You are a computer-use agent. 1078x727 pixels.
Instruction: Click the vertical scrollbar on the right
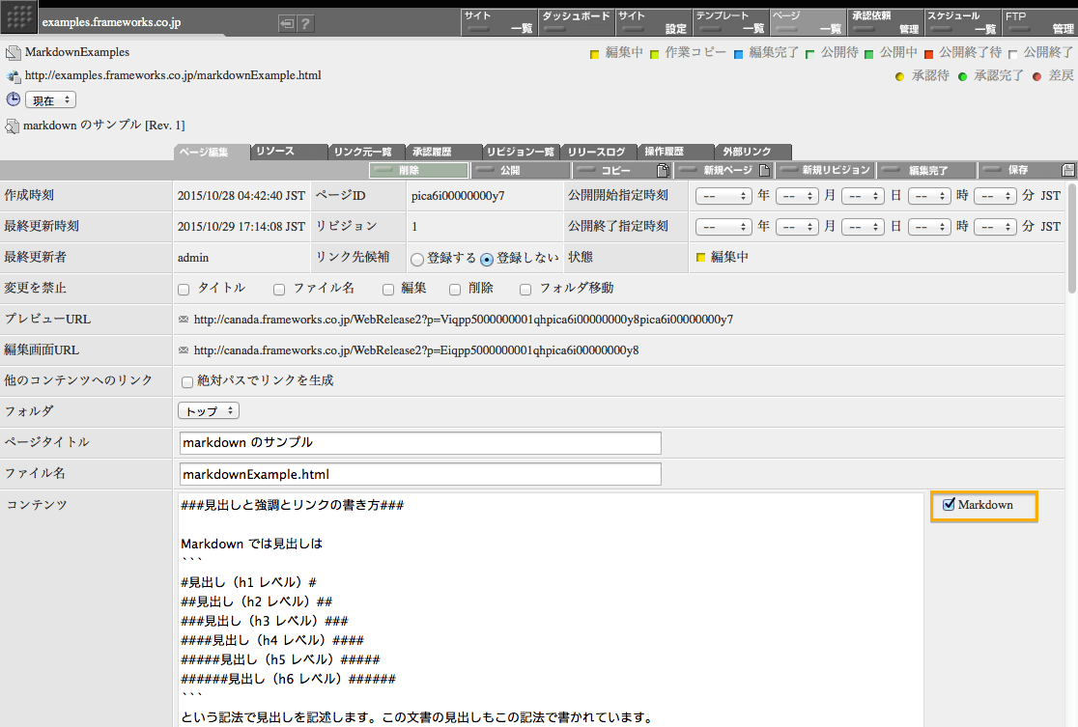(1072, 238)
